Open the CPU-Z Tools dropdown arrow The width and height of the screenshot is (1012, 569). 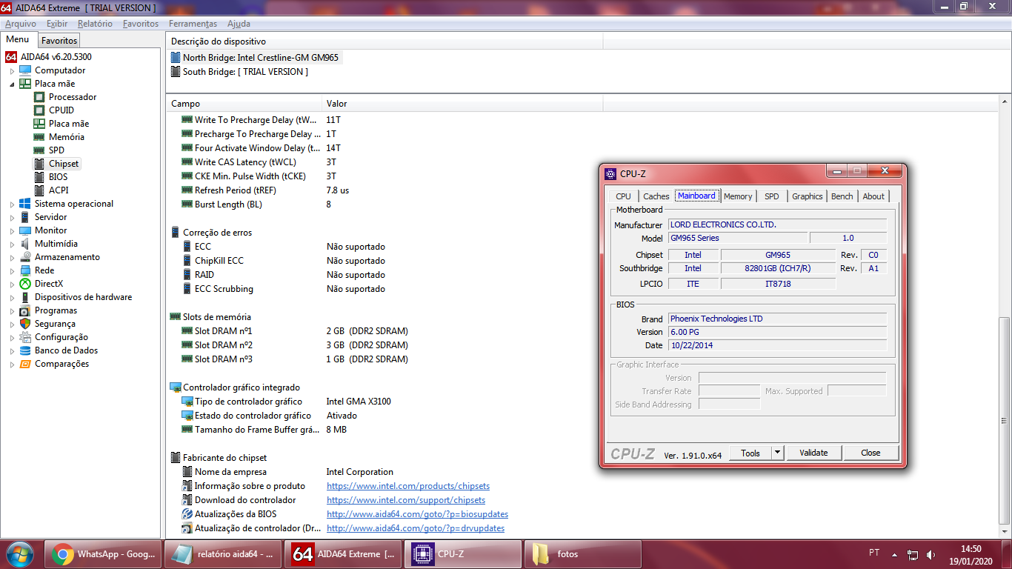coord(777,453)
